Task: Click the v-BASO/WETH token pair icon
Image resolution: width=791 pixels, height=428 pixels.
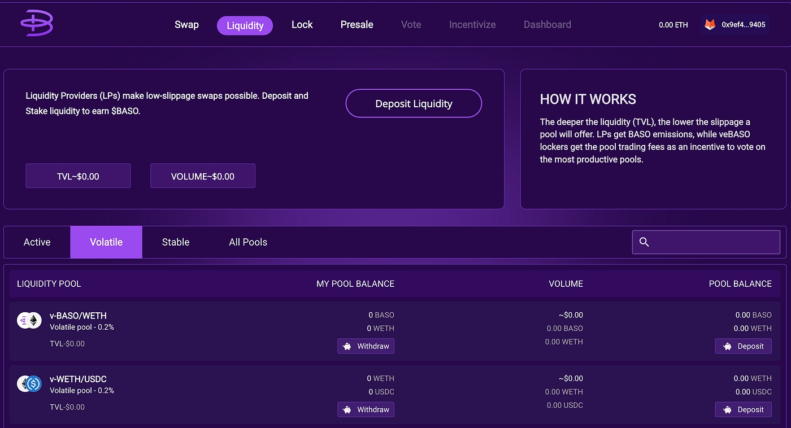Action: tap(29, 321)
